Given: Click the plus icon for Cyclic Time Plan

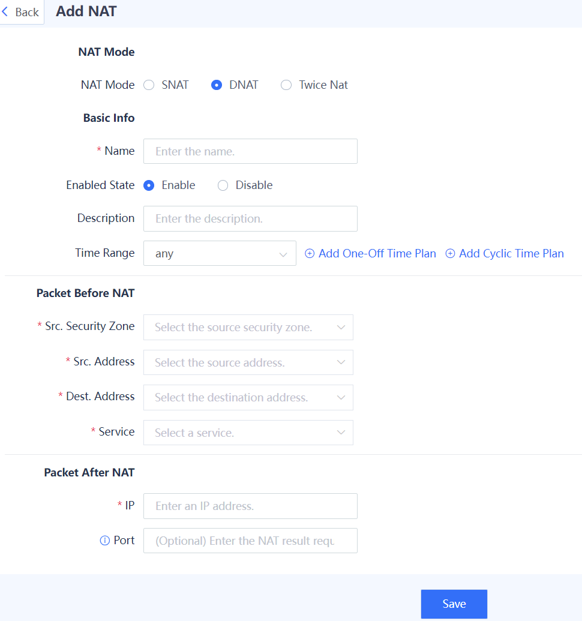Looking at the screenshot, I should point(450,253).
